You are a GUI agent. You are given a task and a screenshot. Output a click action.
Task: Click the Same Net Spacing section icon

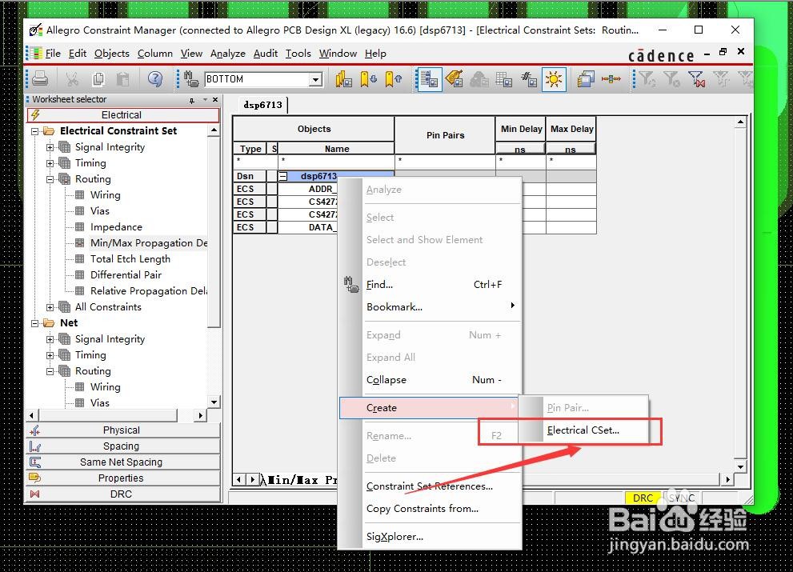(x=35, y=462)
